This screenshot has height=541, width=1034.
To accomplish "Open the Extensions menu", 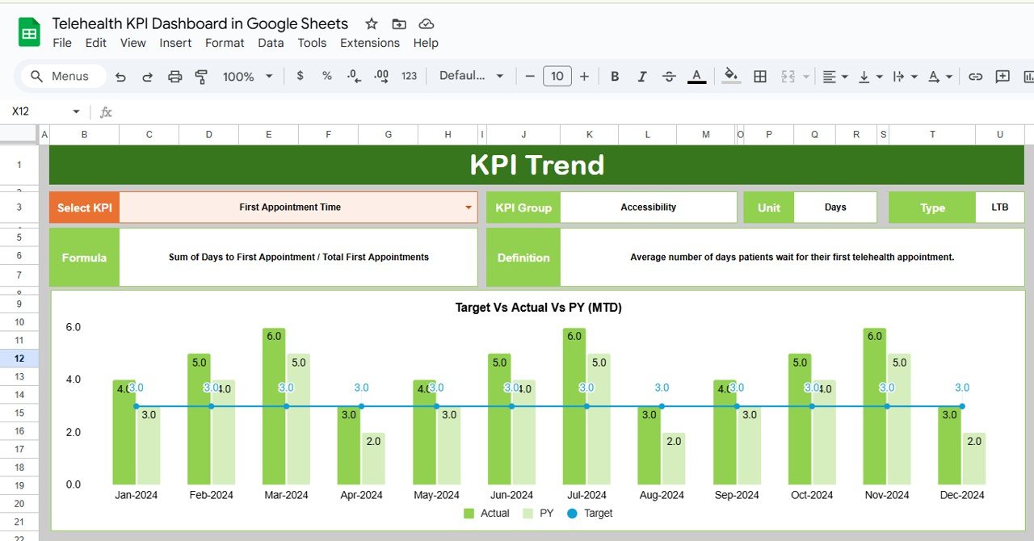I will point(369,43).
